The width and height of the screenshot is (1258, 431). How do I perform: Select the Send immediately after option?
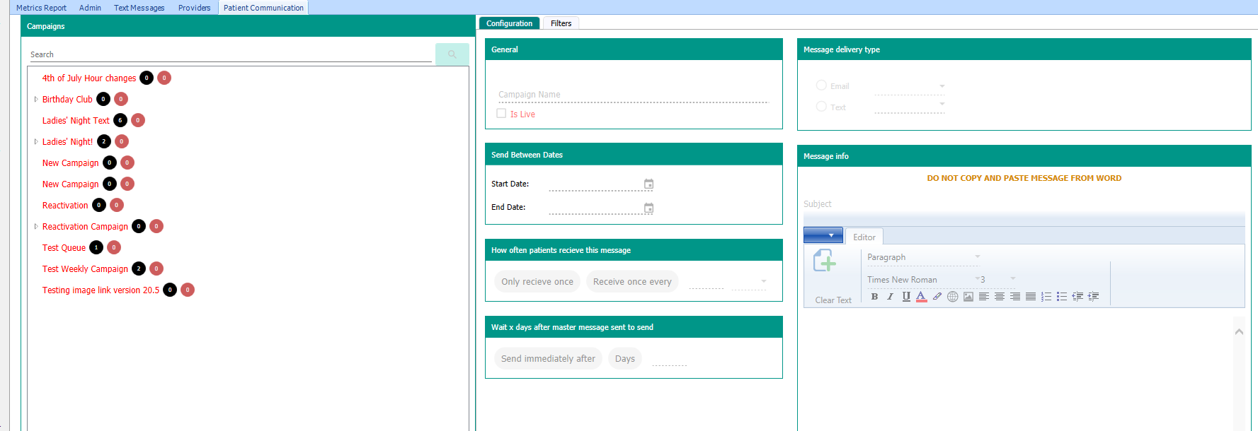[x=548, y=358]
